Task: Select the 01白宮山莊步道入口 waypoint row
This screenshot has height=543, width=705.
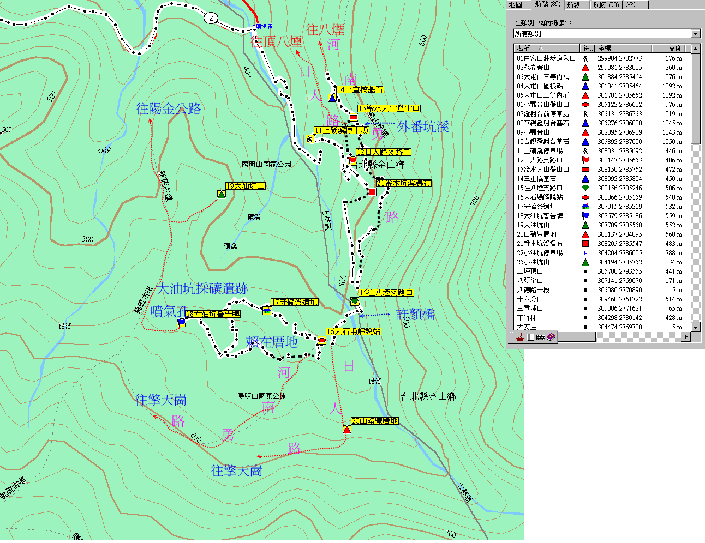Action: [546, 58]
